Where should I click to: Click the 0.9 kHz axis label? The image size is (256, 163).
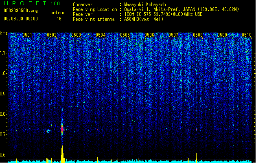4,94
